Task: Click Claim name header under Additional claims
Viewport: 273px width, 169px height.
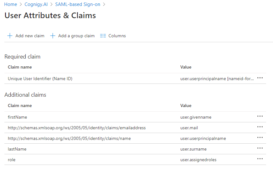Action: coord(20,106)
